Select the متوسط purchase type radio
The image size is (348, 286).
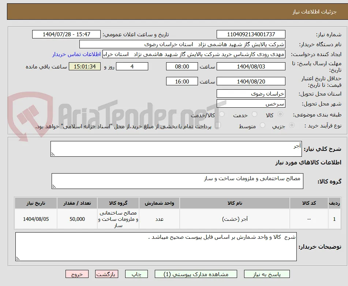pos(262,125)
